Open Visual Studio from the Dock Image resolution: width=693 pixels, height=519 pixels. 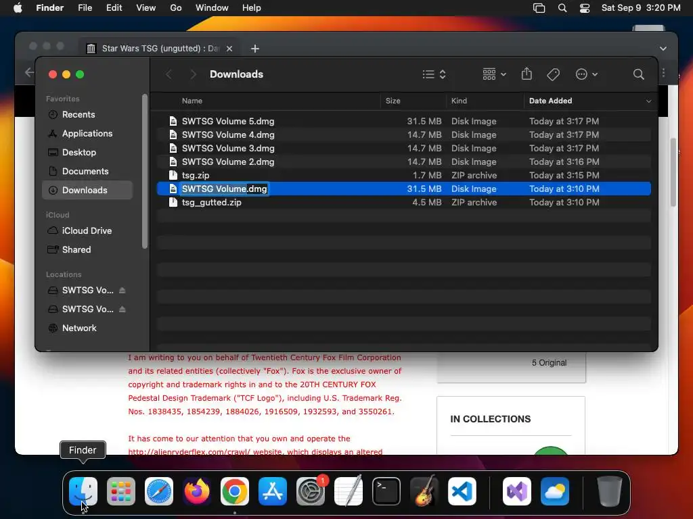click(517, 491)
